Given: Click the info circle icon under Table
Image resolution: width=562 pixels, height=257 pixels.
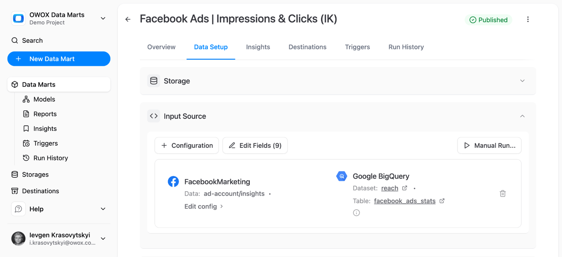Looking at the screenshot, I should pyautogui.click(x=356, y=213).
